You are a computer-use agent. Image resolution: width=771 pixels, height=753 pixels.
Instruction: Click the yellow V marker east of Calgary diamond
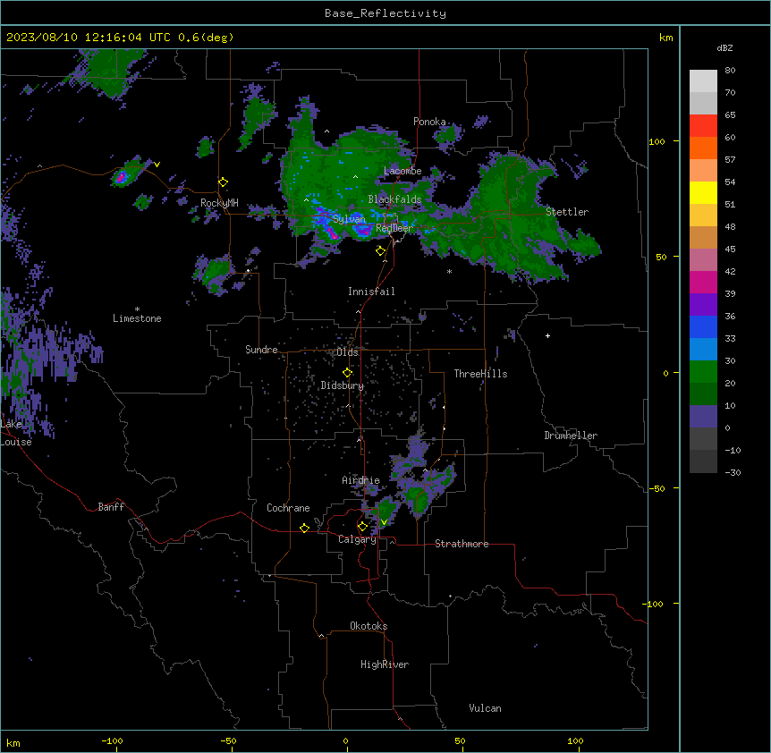(x=384, y=522)
